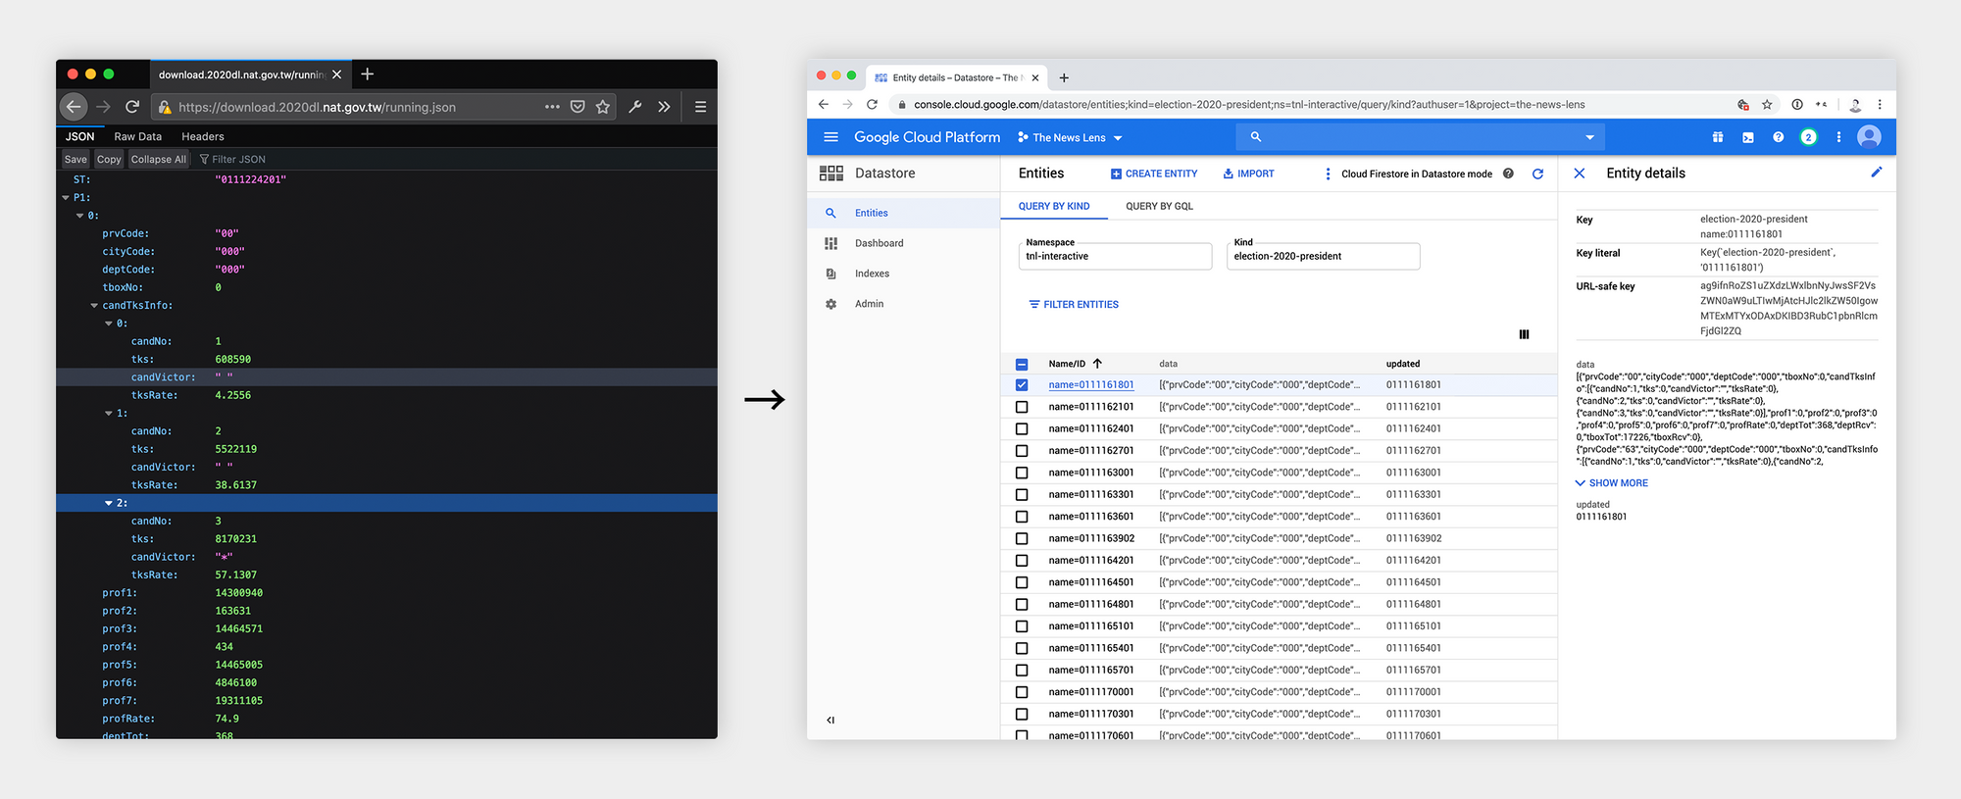Image resolution: width=1961 pixels, height=799 pixels.
Task: Click the Namespace field tnl-interactive
Action: (1116, 256)
